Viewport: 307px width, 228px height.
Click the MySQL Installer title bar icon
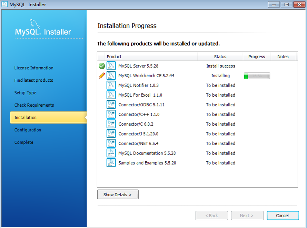point(4,4)
